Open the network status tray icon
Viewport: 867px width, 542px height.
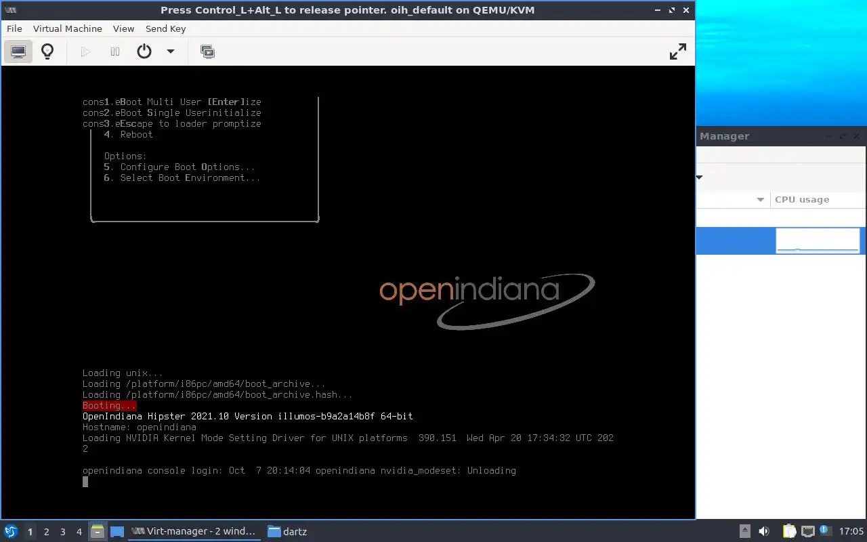[807, 531]
